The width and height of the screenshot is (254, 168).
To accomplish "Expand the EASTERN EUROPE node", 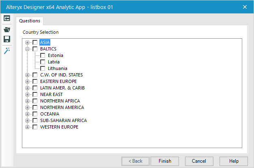I will [28, 81].
